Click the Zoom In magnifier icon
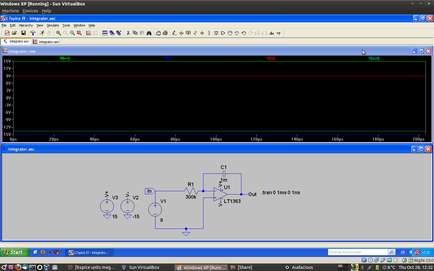The width and height of the screenshot is (434, 271). click(x=58, y=33)
